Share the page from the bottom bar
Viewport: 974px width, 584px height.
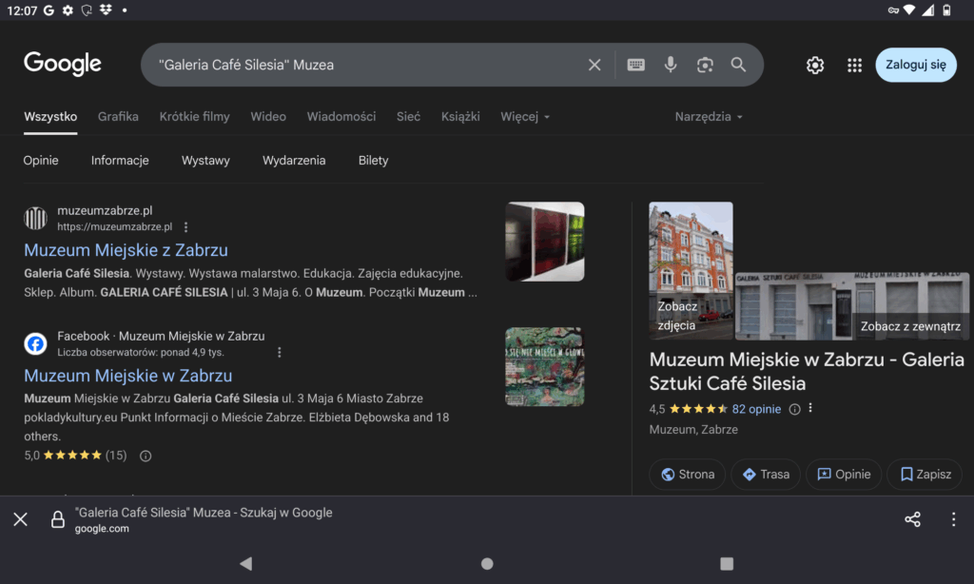click(912, 519)
